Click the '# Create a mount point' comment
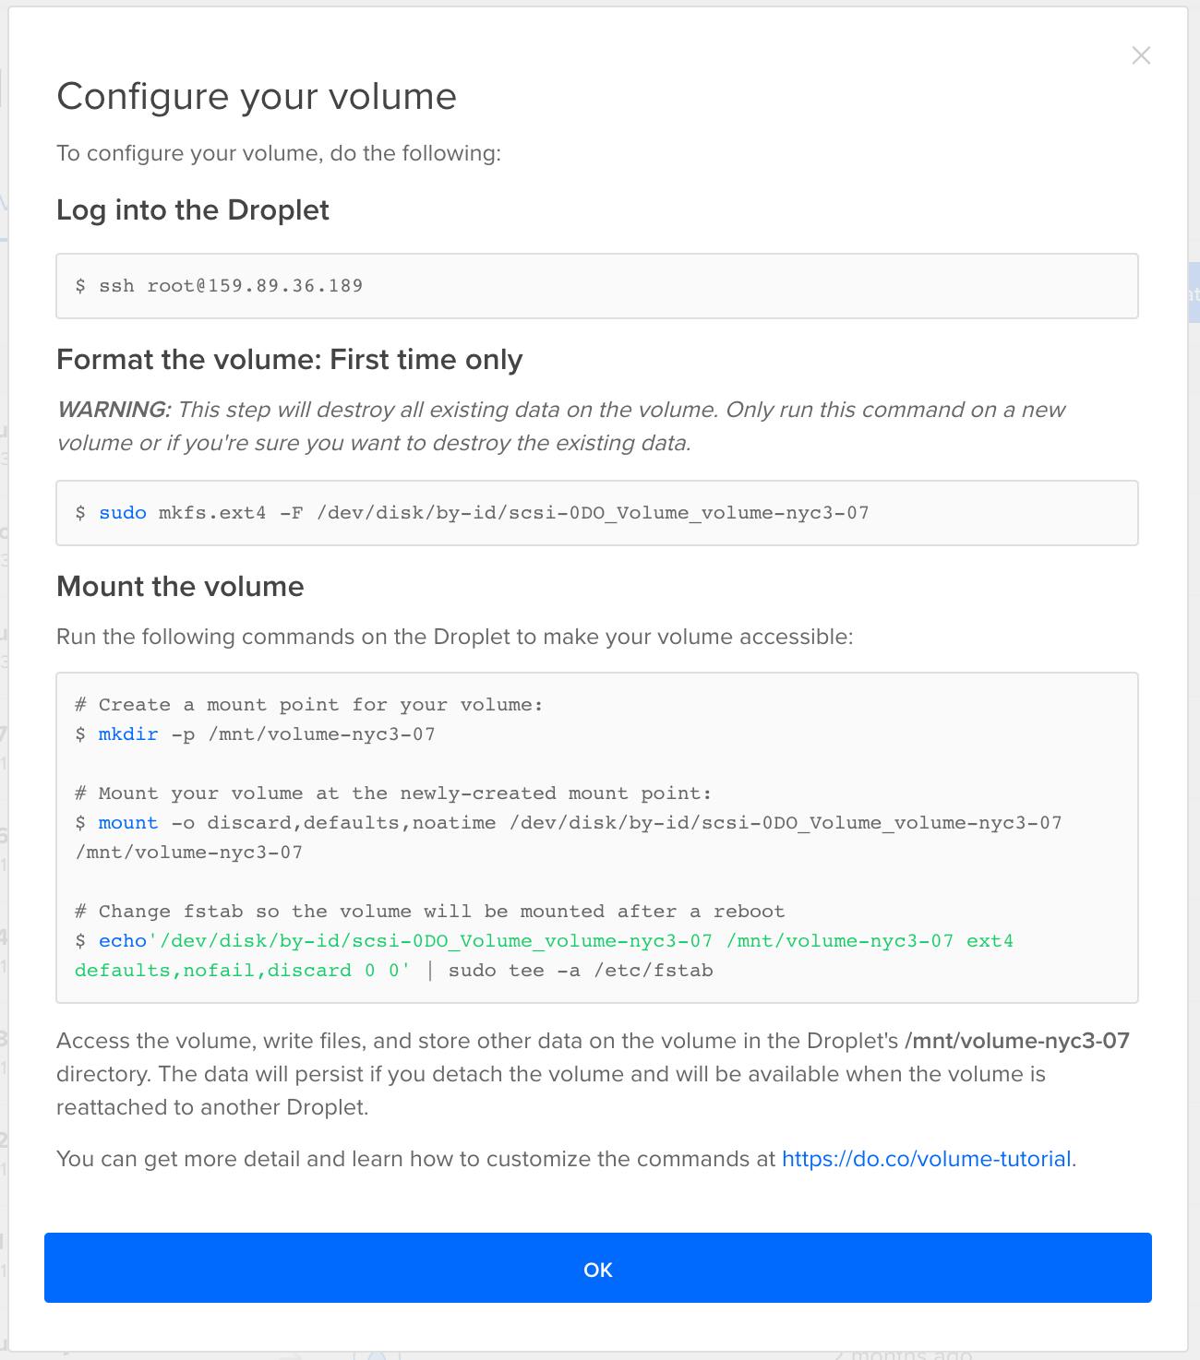This screenshot has width=1200, height=1360. 308,705
